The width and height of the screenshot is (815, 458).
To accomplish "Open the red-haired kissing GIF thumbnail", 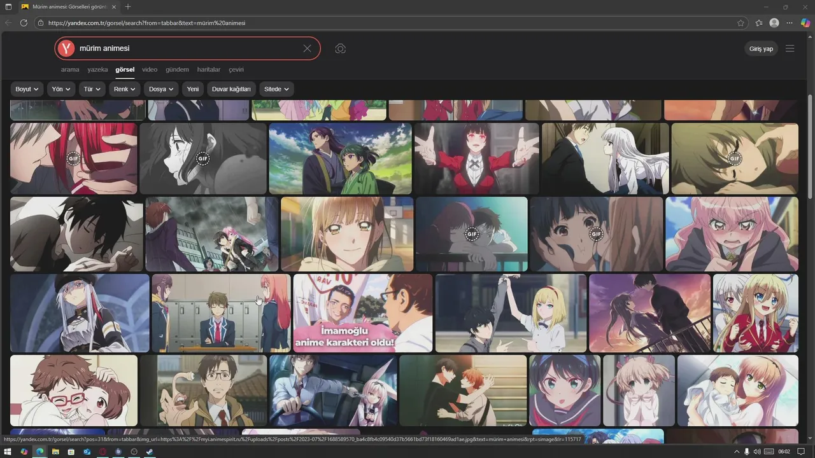I will tap(73, 158).
